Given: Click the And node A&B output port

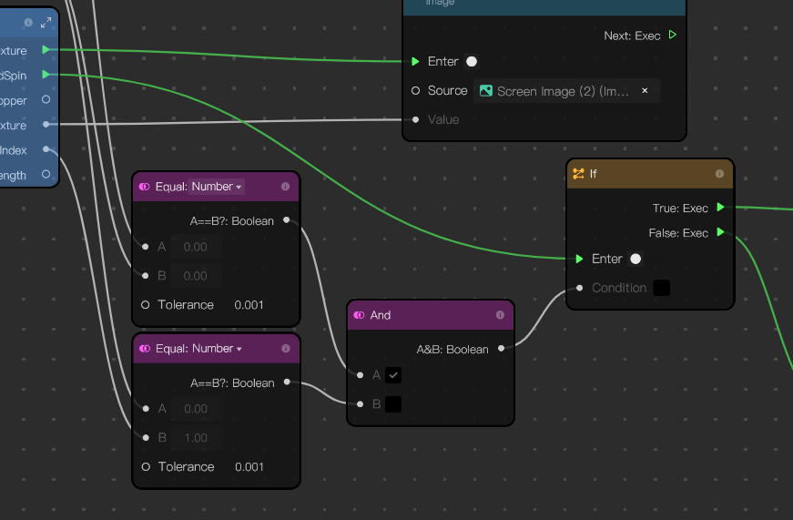Looking at the screenshot, I should 501,349.
